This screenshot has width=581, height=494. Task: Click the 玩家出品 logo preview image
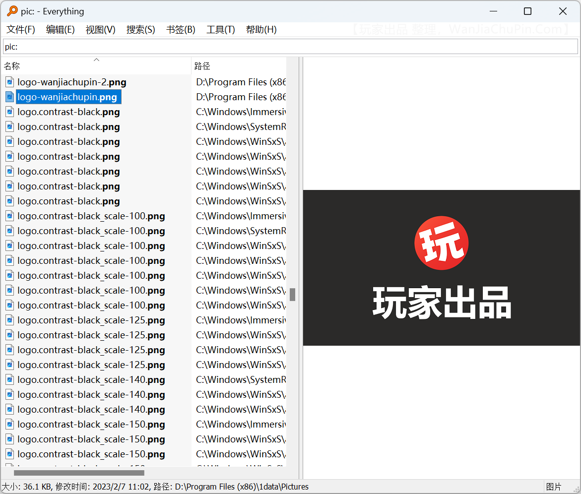click(x=441, y=268)
